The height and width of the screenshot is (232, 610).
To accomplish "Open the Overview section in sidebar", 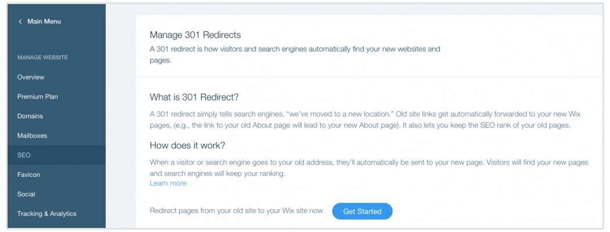I will [x=31, y=77].
